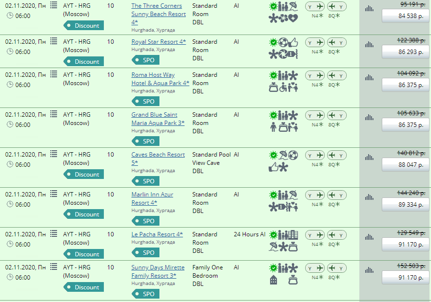Select the 88 047 p. price button

(405, 165)
